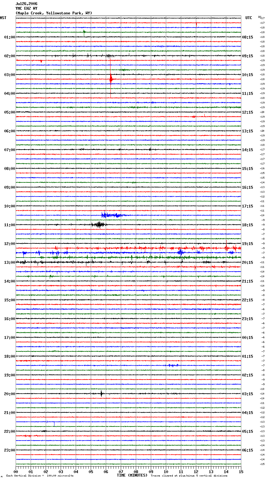Image resolution: width=266 pixels, height=480 pixels.
Task: Click the 20:00 MST time label
Action: pyautogui.click(x=10, y=394)
